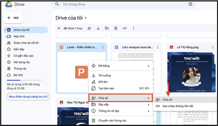Choose Đổi tên from the context menu
The width and height of the screenshot is (218, 126).
[121, 82]
